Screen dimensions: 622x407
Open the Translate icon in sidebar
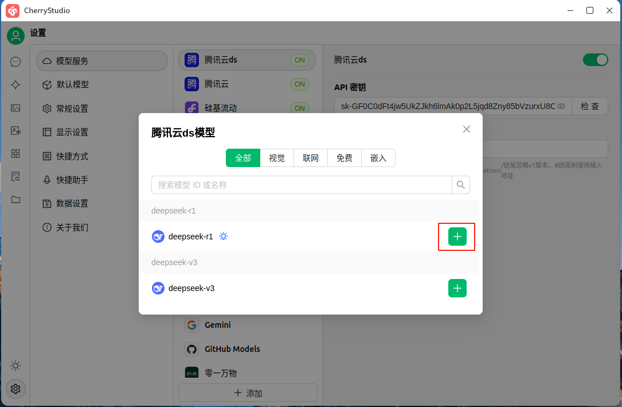click(x=15, y=131)
